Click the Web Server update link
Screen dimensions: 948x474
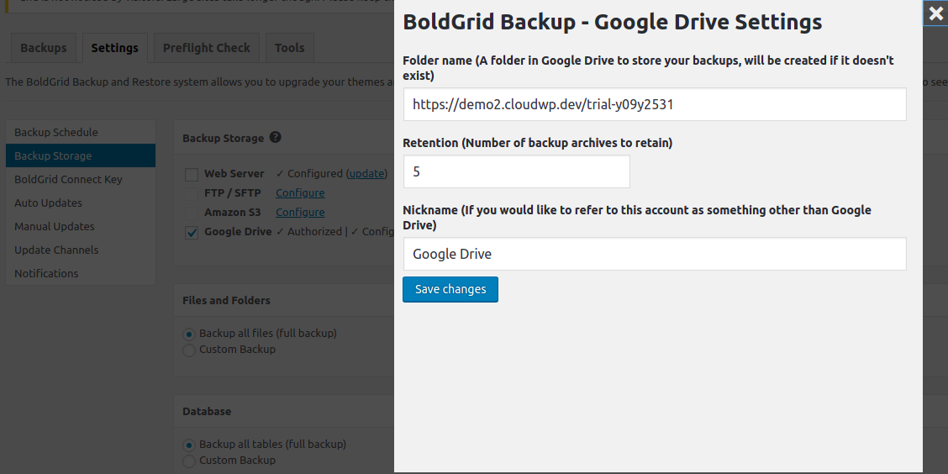pos(367,174)
